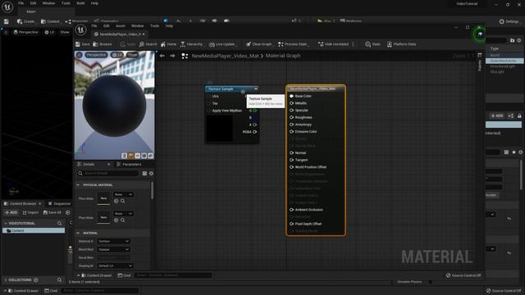Viewport: 525px width, 295px height.
Task: Run Clean Graph on the material
Action: tap(258, 44)
